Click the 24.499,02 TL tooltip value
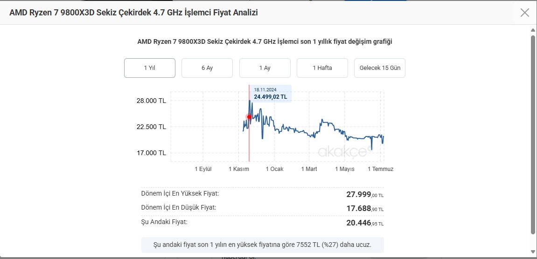537x259 pixels. pyautogui.click(x=271, y=97)
